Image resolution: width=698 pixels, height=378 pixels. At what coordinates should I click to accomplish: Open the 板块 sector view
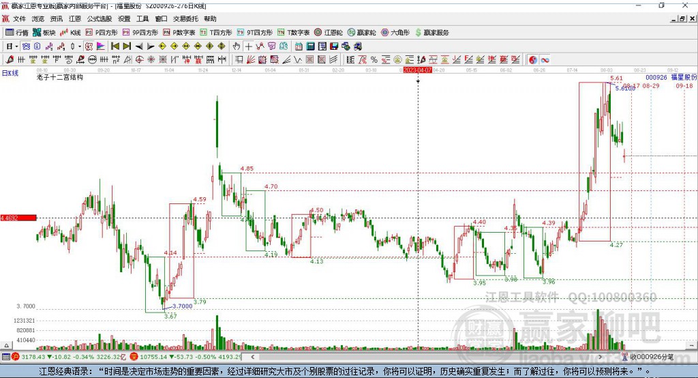pyautogui.click(x=44, y=33)
